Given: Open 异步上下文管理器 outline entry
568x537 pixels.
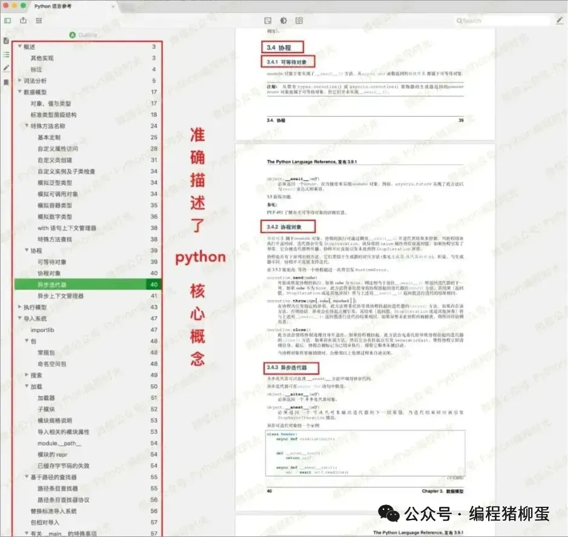Looking at the screenshot, I should [x=60, y=296].
